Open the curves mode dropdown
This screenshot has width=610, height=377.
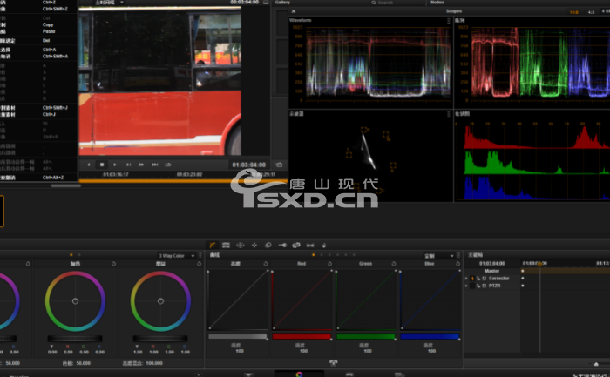(x=439, y=255)
